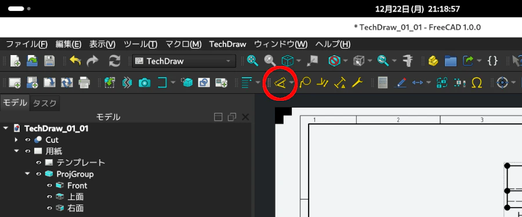The image size is (522, 217).
Task: Toggle visibility eye of Cut
Action: pyautogui.click(x=28, y=140)
